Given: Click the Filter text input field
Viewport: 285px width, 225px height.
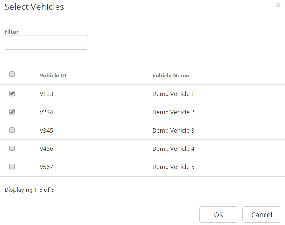Looking at the screenshot, I should (46, 43).
